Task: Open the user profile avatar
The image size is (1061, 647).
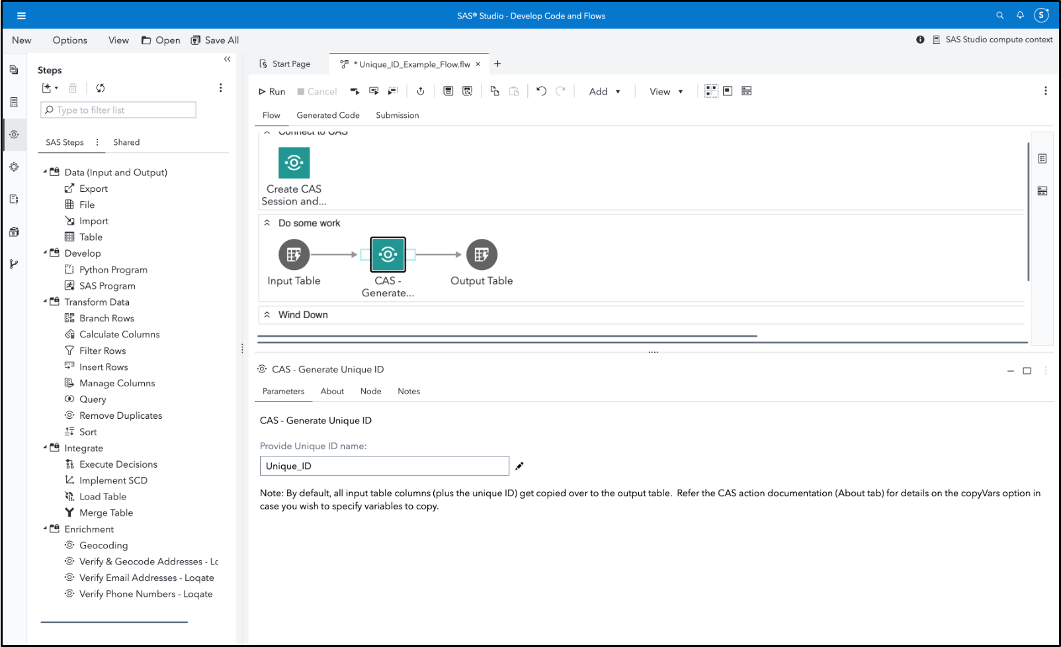Action: [1042, 15]
